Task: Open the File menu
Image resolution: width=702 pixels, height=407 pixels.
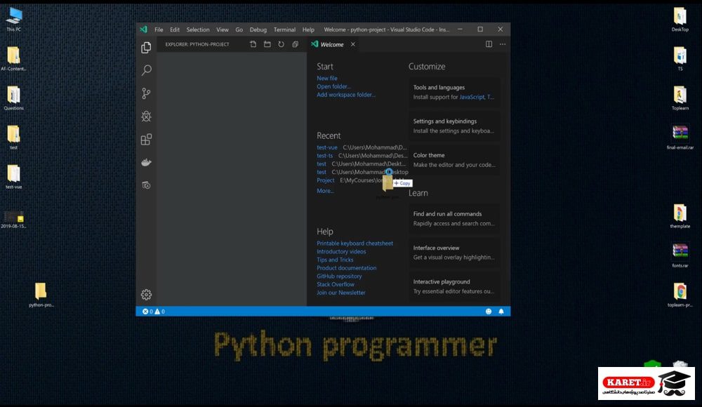Action: coord(159,29)
